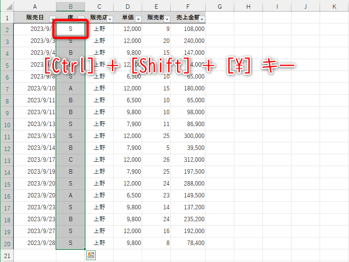
Task: Select cell C7 showing 上野
Action: click(x=99, y=88)
